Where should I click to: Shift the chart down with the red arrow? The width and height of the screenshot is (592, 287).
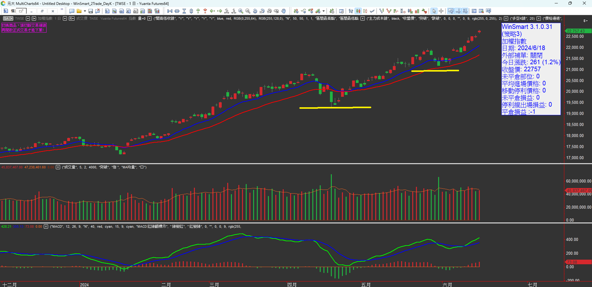click(205, 11)
